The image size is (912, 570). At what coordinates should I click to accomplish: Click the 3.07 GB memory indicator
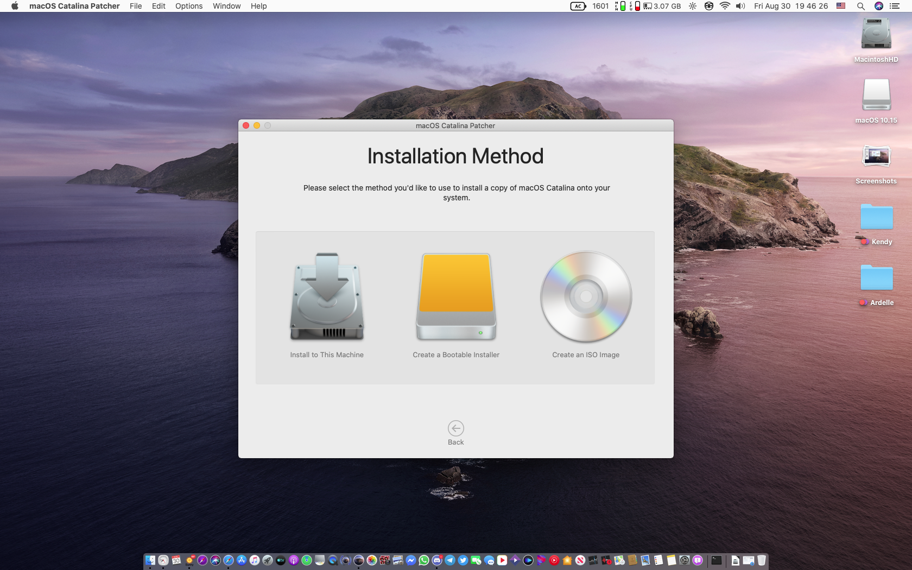click(662, 6)
